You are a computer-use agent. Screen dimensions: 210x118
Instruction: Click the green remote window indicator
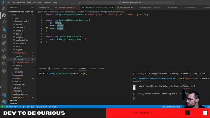(3, 107)
